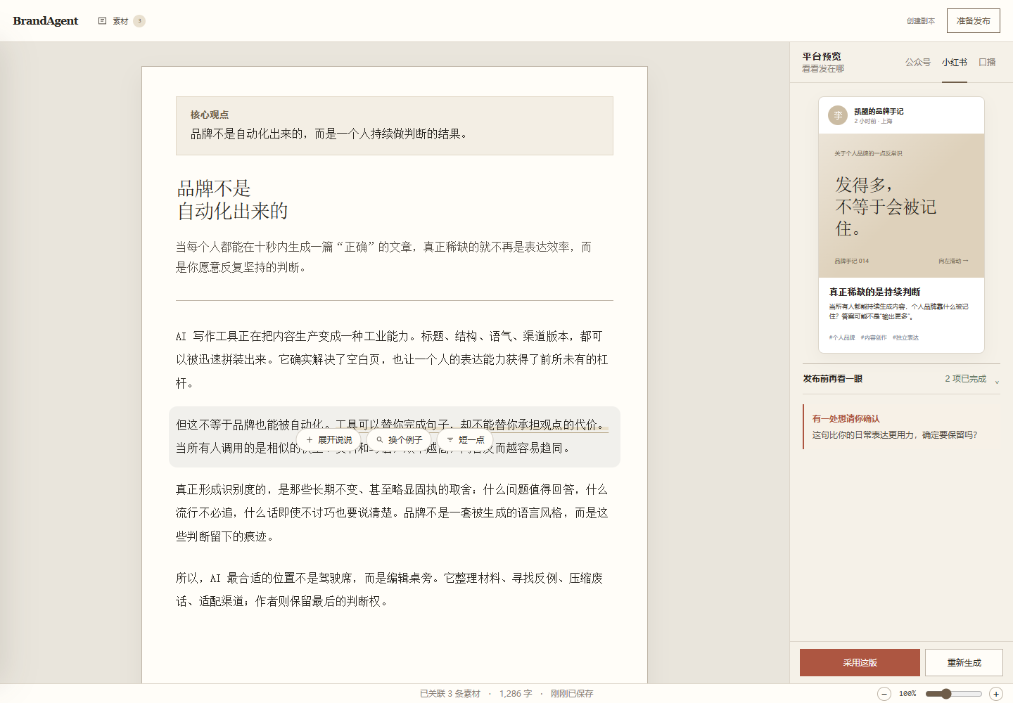Click the 平台预览 panel heading
The width and height of the screenshot is (1013, 703).
tap(822, 56)
